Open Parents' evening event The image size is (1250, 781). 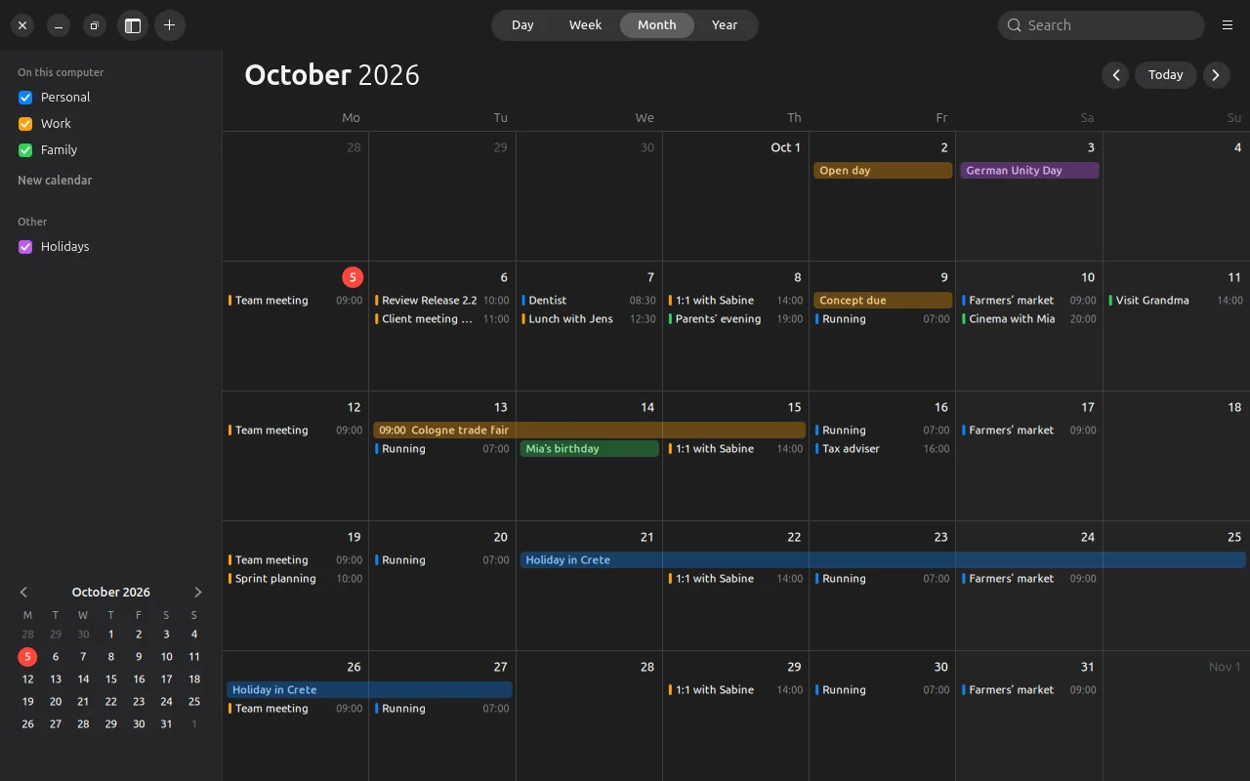(736, 319)
